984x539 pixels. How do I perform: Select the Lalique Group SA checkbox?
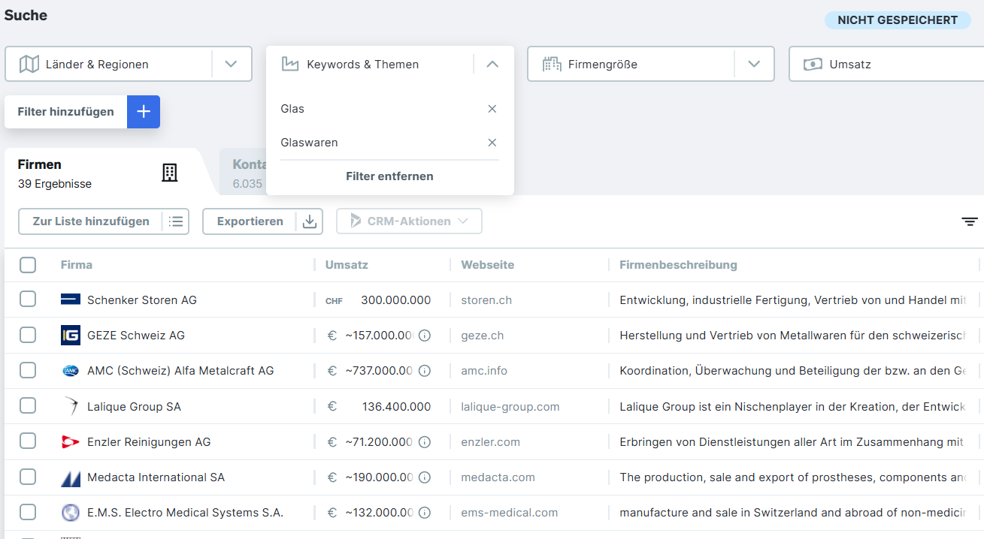point(28,406)
